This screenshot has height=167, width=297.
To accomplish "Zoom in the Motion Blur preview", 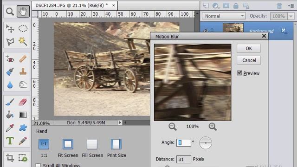I will (213, 127).
